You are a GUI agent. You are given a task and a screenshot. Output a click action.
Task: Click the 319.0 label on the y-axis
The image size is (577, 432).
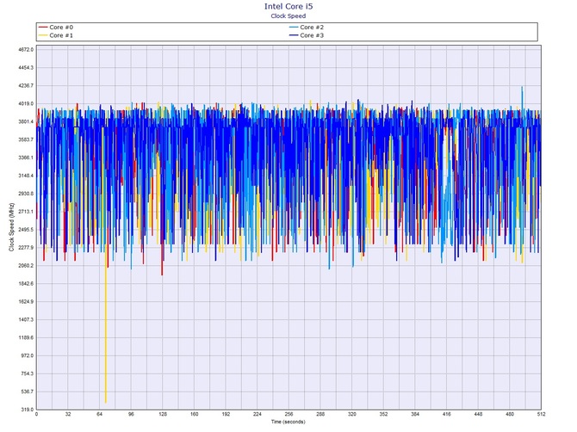point(26,410)
